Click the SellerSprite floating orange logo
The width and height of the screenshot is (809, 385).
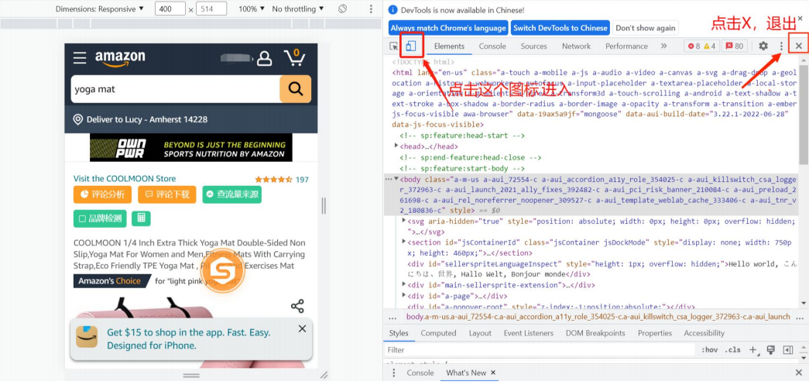[224, 273]
